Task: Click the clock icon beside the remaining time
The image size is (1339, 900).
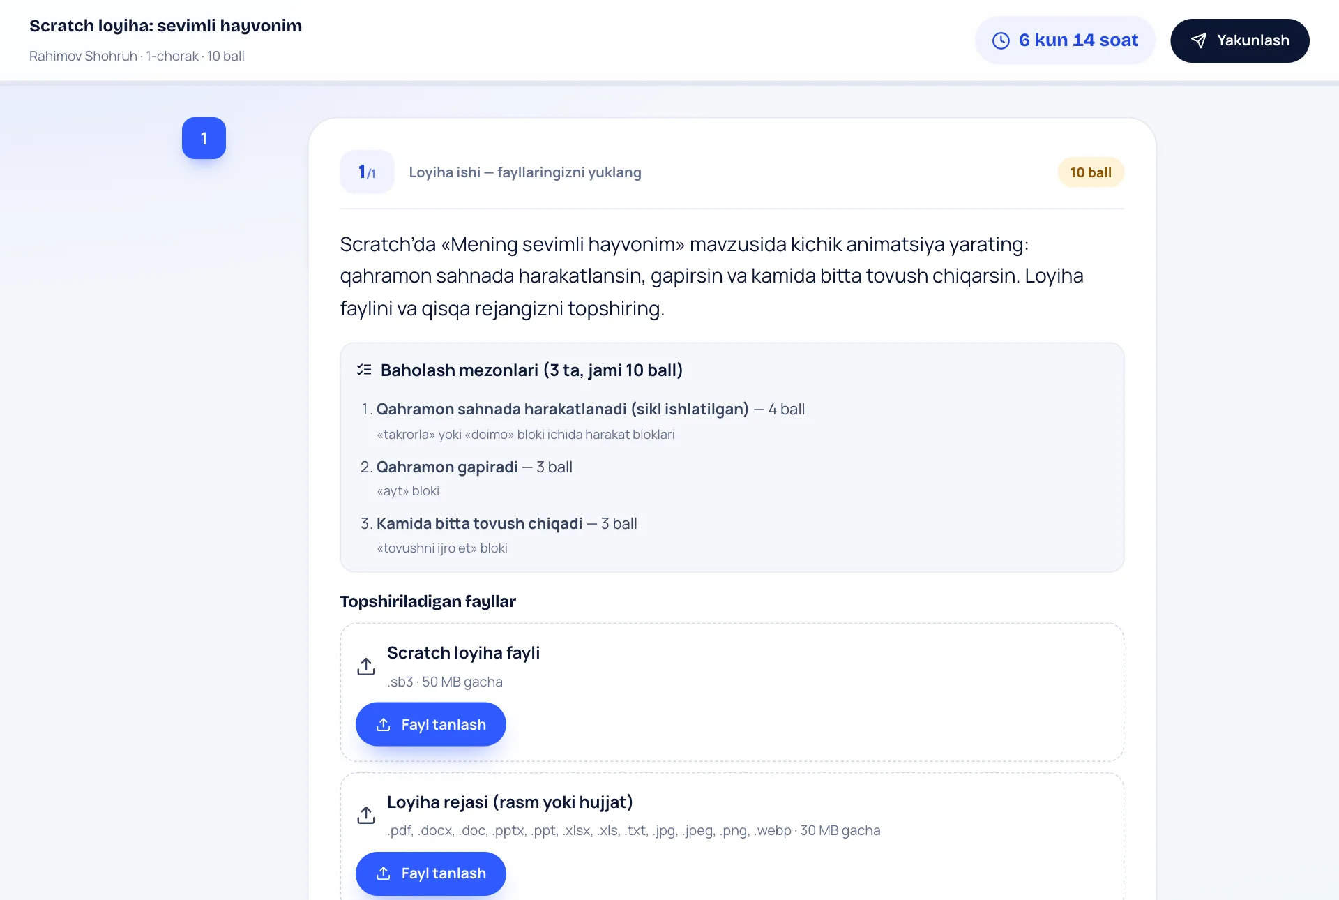Action: 1001,40
